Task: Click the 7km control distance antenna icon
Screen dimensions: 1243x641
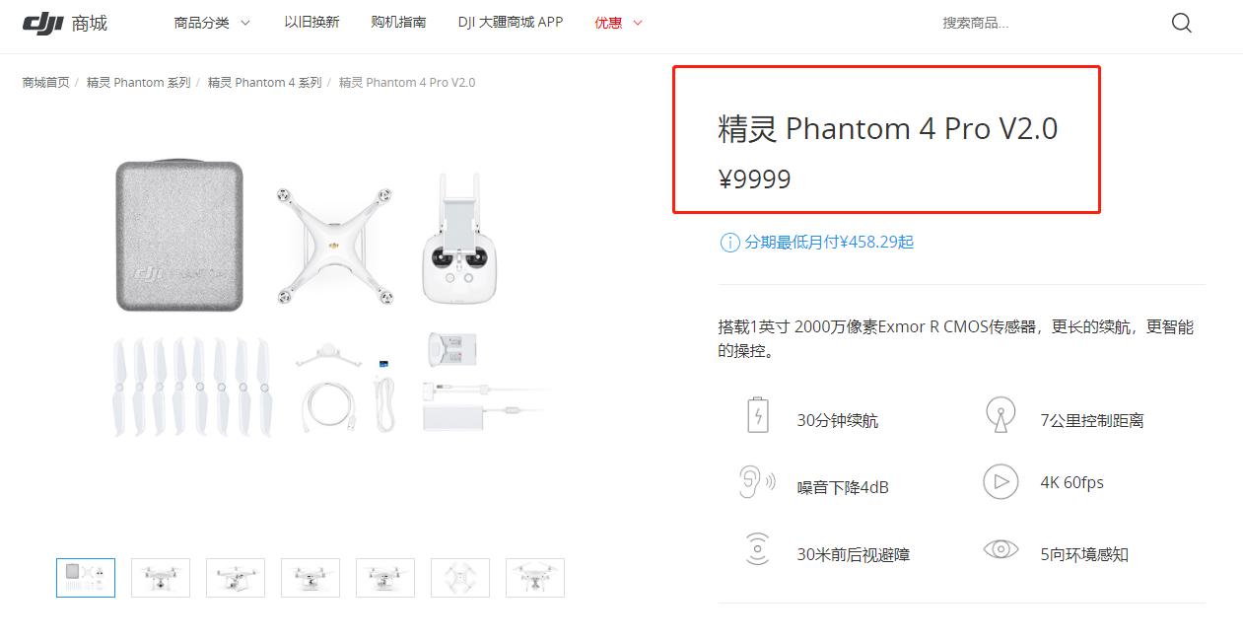Action: tap(1001, 415)
